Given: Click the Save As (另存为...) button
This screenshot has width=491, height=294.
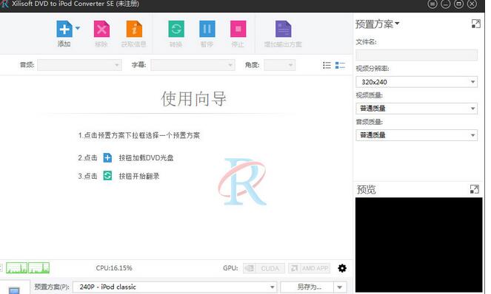Looking at the screenshot, I should click(307, 287).
